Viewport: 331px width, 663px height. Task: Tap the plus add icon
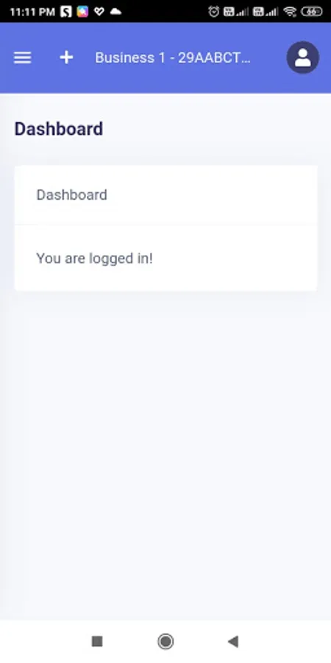coord(66,57)
